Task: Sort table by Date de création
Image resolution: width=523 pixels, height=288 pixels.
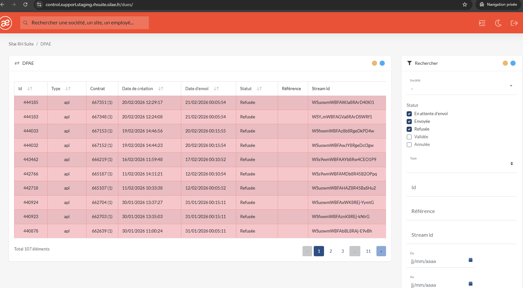Action: [x=161, y=89]
